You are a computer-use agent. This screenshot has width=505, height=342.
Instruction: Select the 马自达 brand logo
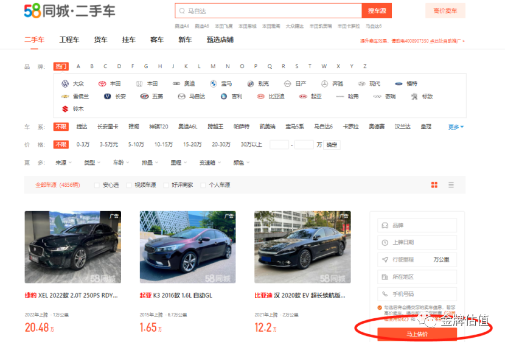[x=182, y=96]
